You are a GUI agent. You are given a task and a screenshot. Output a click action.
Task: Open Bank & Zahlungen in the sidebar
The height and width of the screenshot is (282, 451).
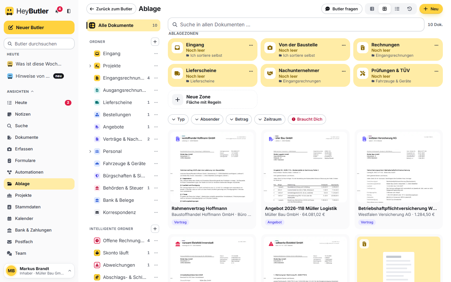click(x=39, y=230)
